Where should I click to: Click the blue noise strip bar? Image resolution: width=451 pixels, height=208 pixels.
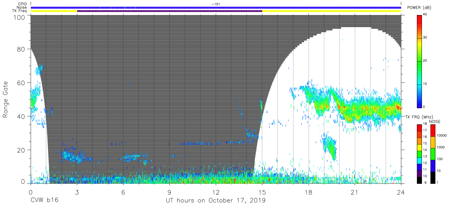tap(216, 7)
